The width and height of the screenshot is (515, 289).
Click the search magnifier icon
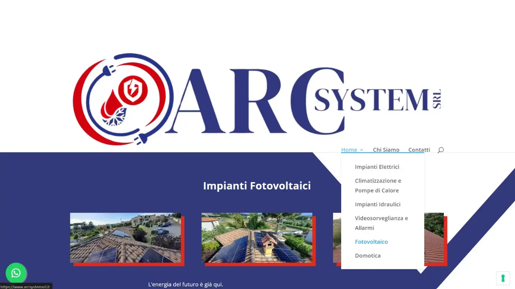[x=440, y=150]
